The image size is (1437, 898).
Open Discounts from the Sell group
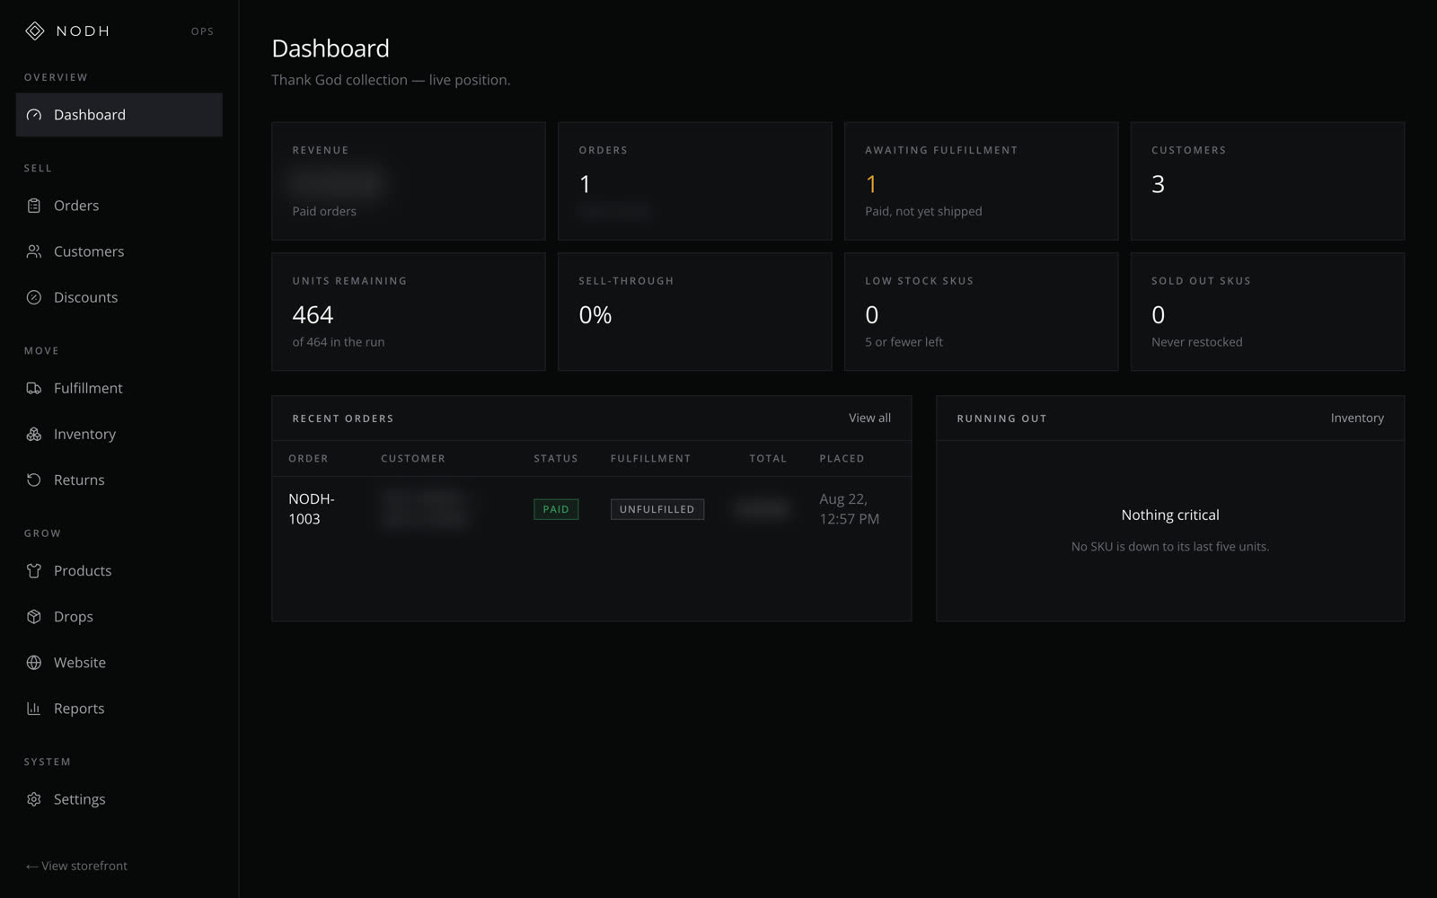coord(119,297)
